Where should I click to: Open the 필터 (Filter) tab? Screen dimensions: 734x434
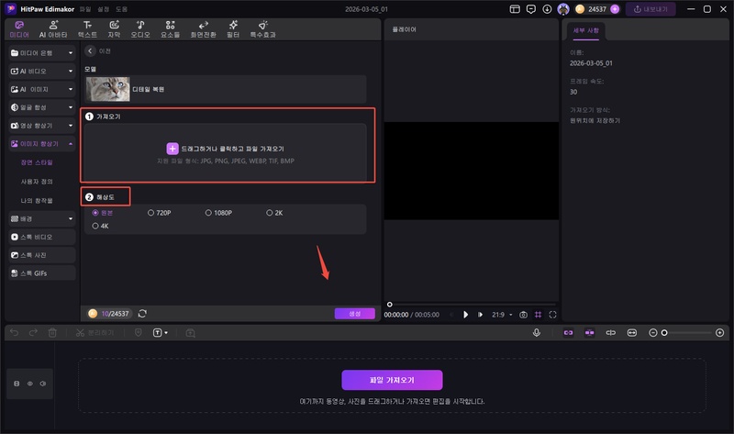233,29
